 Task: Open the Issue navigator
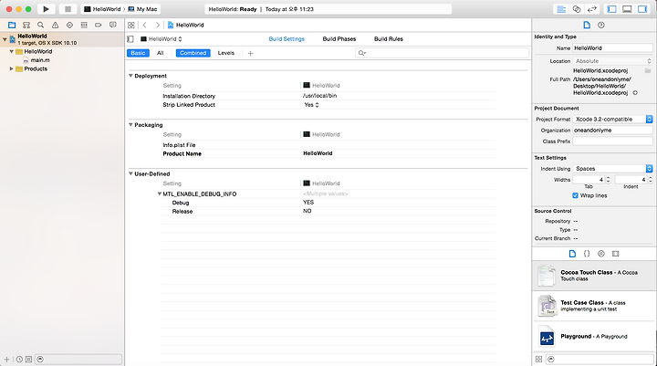pos(55,26)
